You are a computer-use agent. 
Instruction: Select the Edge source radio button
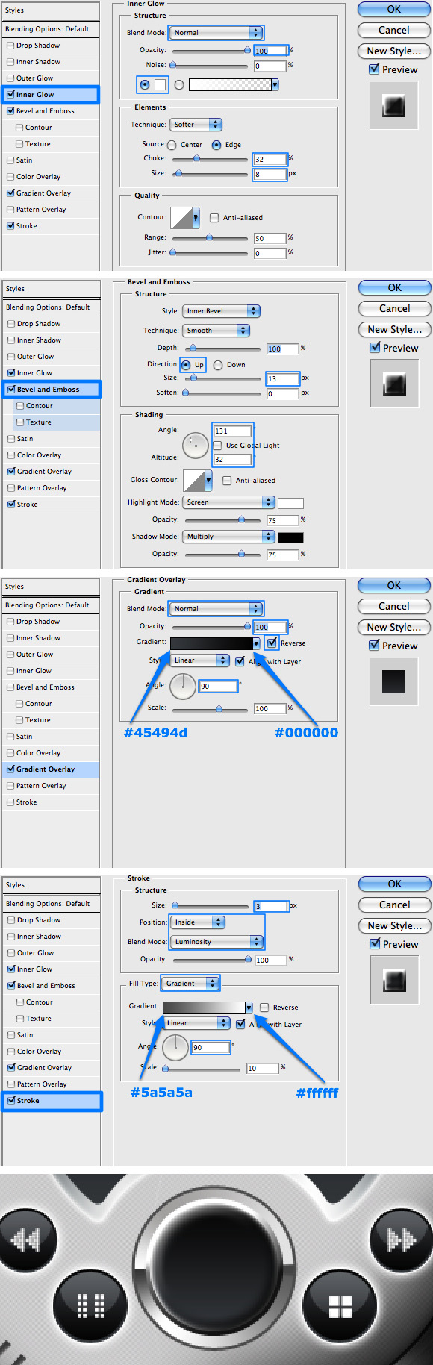(216, 145)
